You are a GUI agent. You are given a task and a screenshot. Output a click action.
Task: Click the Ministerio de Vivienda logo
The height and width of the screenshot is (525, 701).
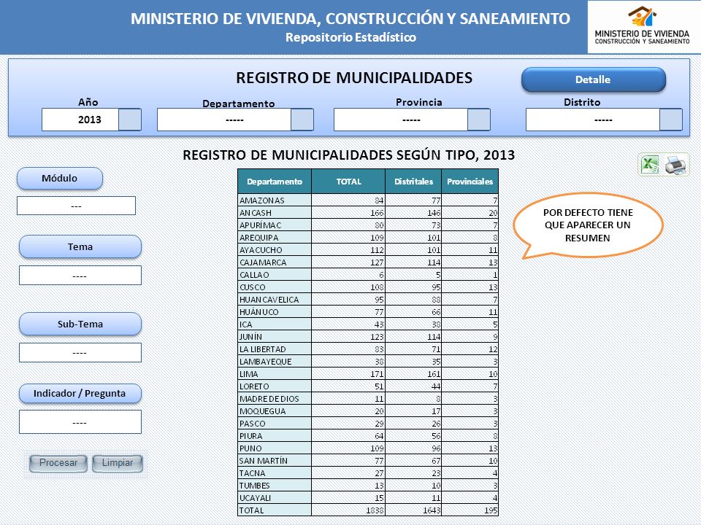[643, 26]
